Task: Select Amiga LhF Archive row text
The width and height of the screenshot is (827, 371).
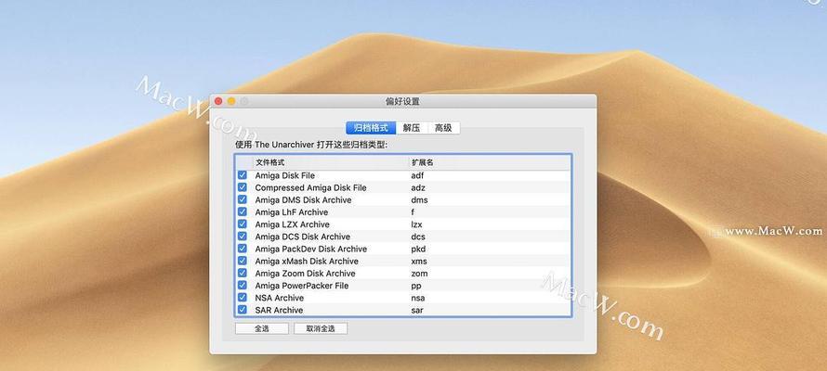Action: [x=292, y=212]
